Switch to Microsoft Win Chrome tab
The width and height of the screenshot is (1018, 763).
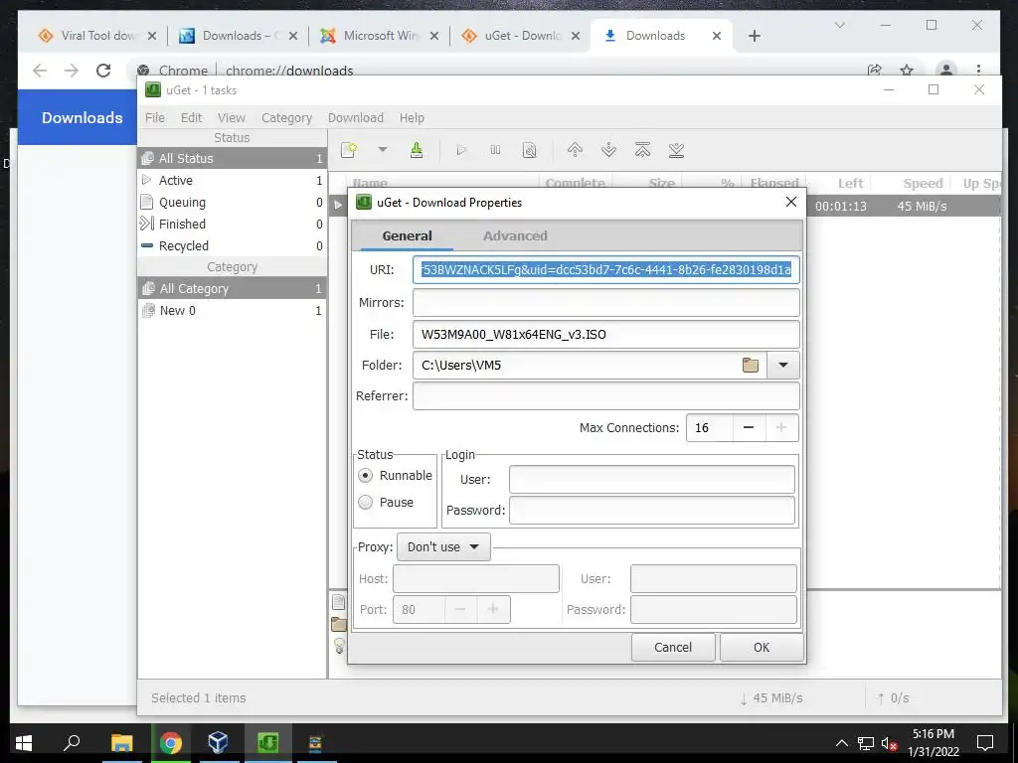380,36
